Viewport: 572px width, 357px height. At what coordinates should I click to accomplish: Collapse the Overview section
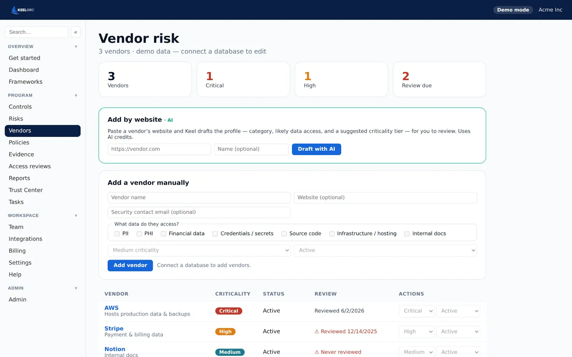click(x=76, y=47)
